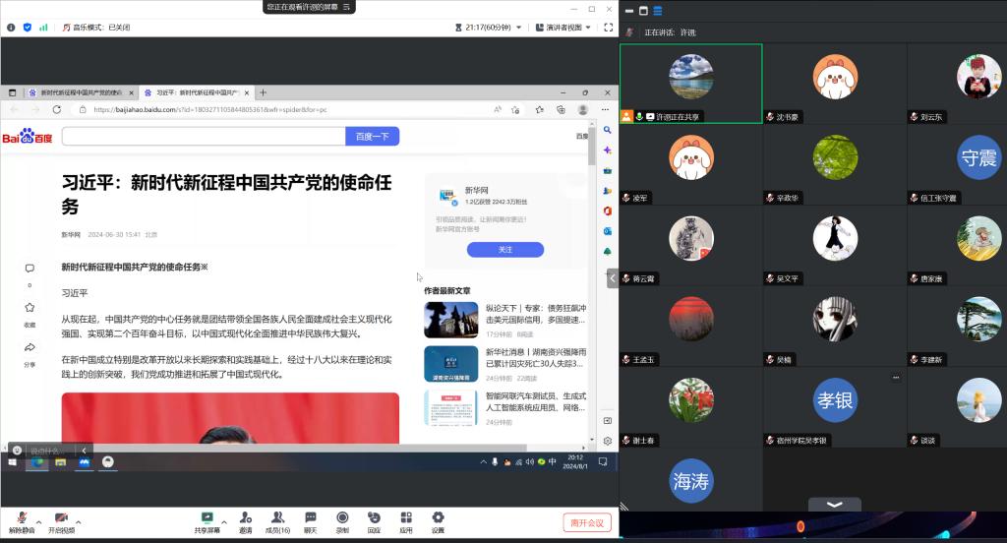Collapse the participant gallery with the side arrow

tap(613, 278)
